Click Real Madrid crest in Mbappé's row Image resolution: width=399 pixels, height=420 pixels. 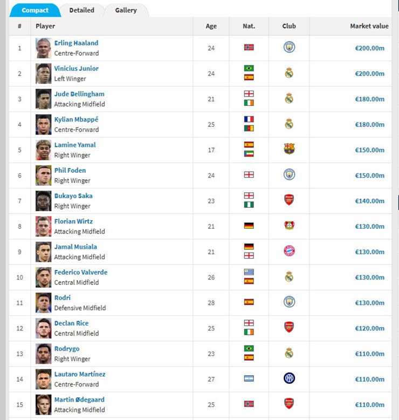tap(289, 124)
